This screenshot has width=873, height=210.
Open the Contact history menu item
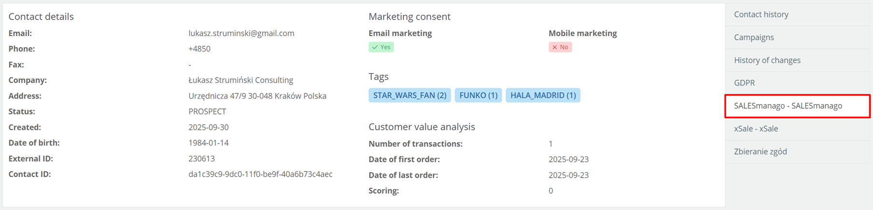point(761,14)
